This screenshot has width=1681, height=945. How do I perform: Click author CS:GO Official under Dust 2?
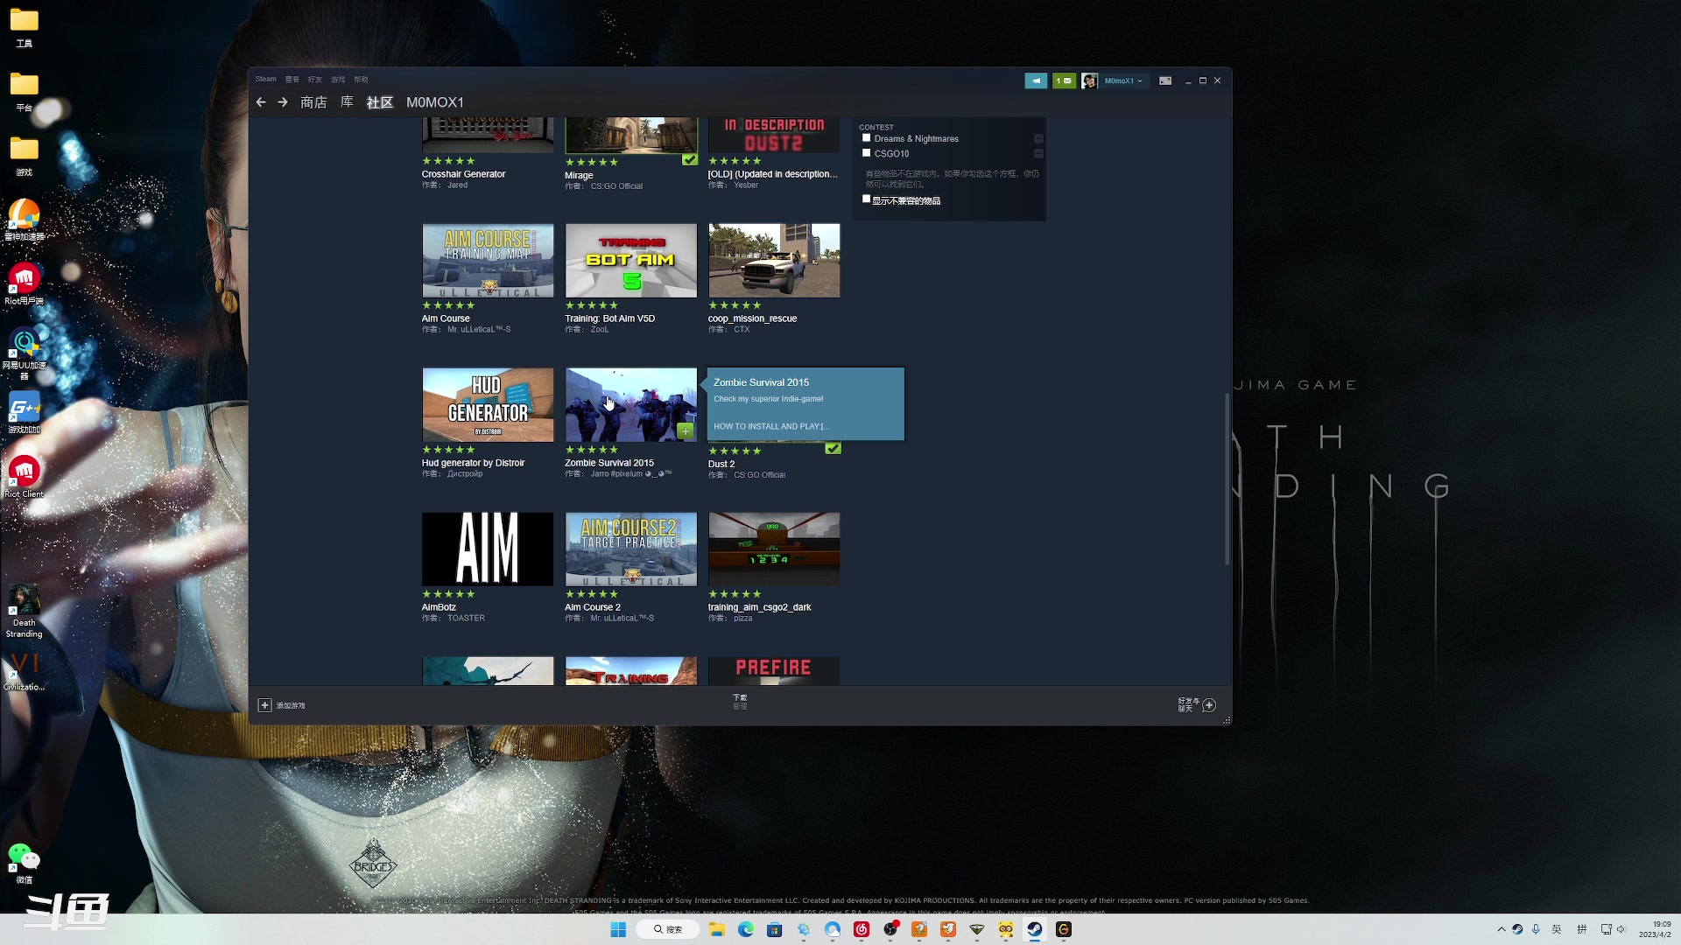(x=759, y=475)
